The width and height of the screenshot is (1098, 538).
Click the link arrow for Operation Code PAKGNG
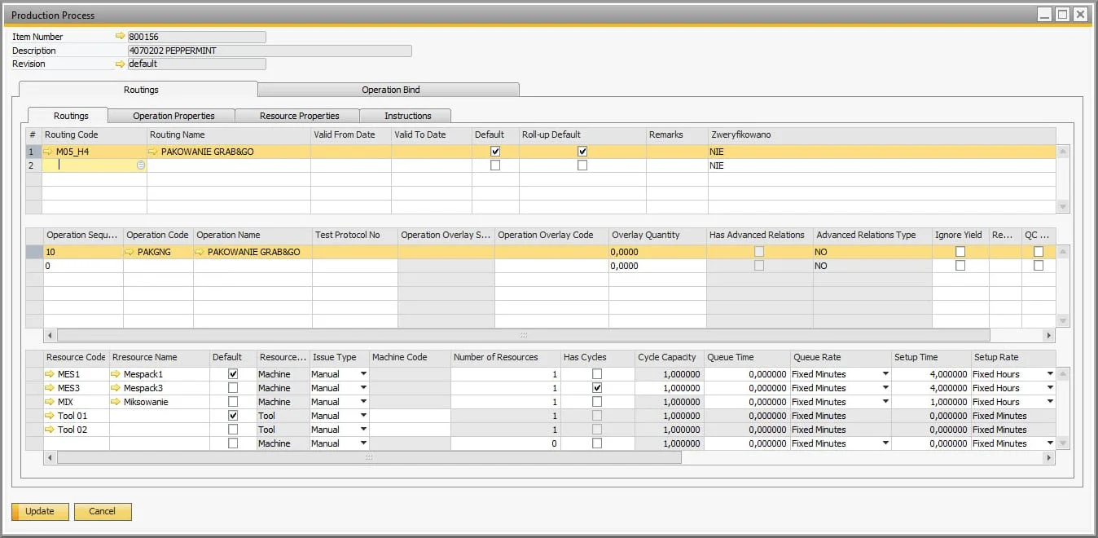point(131,253)
